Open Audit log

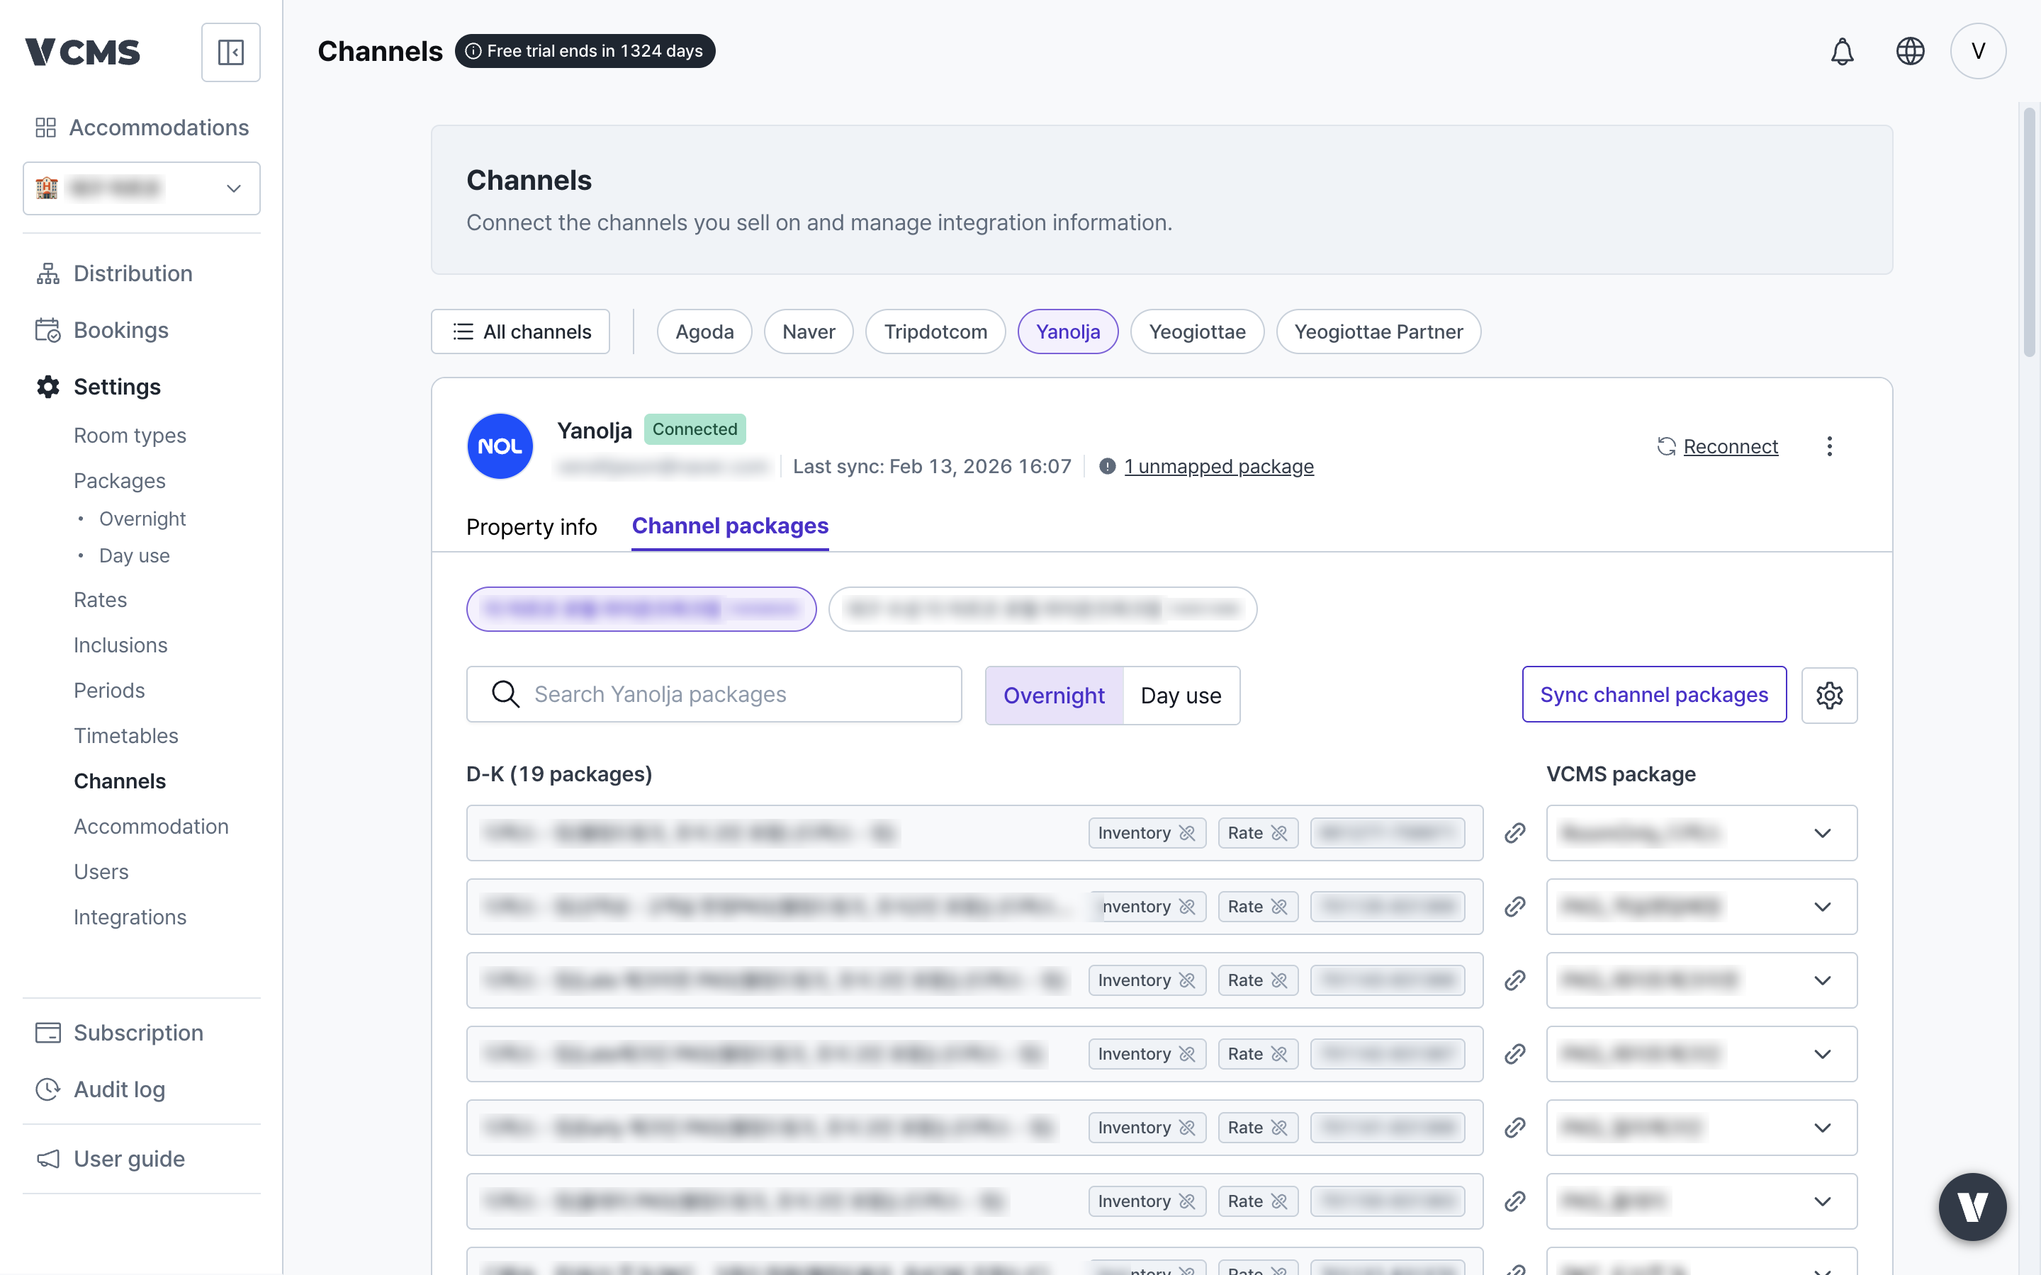(x=101, y=1089)
